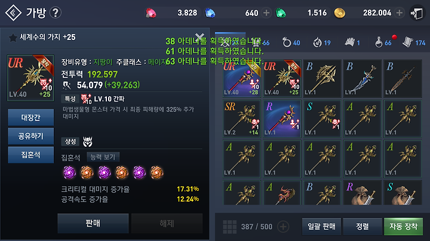Click the exit door icon
Viewport: 430px width, 241px height.
tap(417, 13)
